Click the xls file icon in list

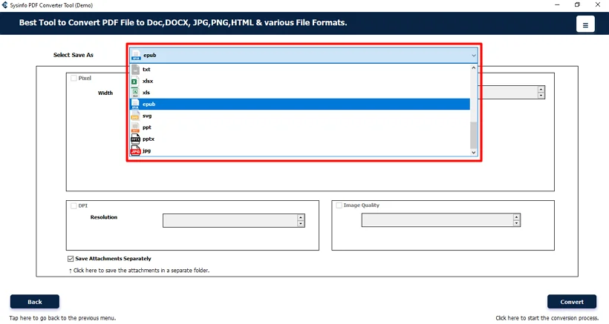coord(134,93)
